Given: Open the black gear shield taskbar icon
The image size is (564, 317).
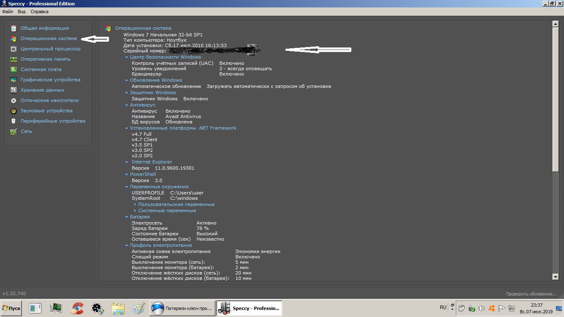Looking at the screenshot, I should (x=97, y=308).
